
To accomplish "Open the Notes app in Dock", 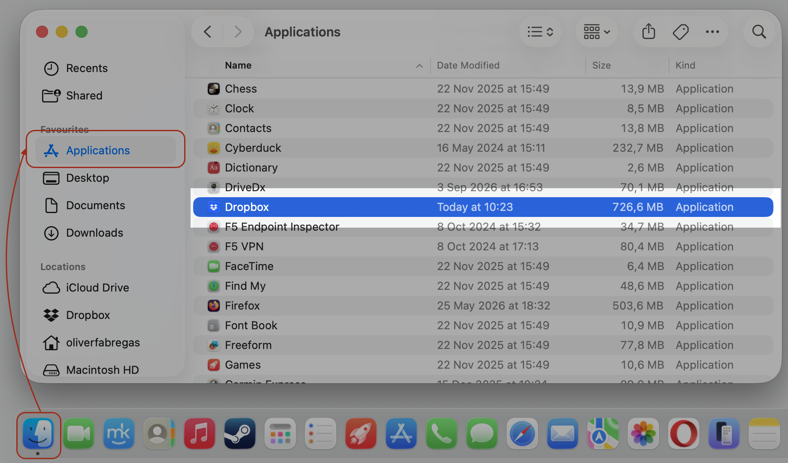I will 764,433.
